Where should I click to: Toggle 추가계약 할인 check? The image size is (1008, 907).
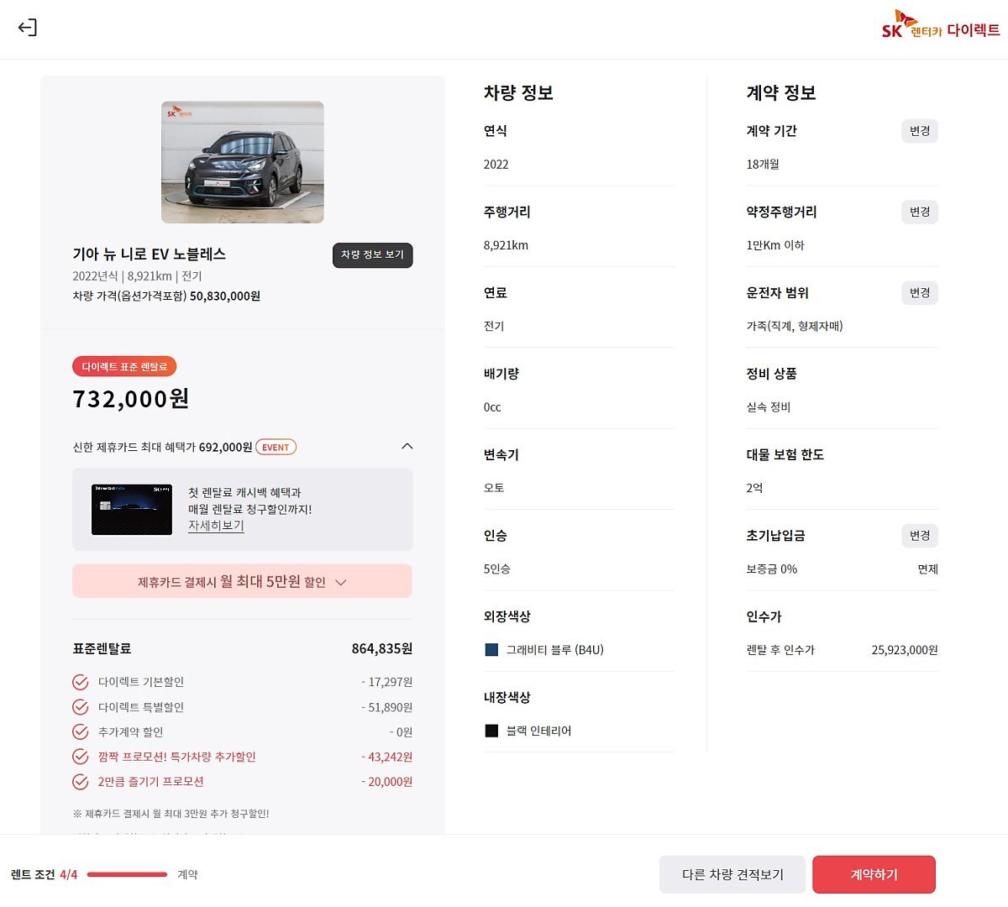pos(81,732)
